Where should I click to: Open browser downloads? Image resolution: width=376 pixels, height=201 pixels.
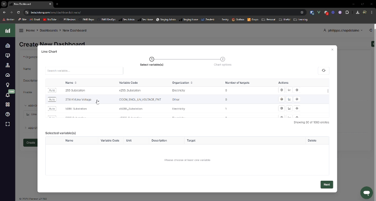[357, 13]
